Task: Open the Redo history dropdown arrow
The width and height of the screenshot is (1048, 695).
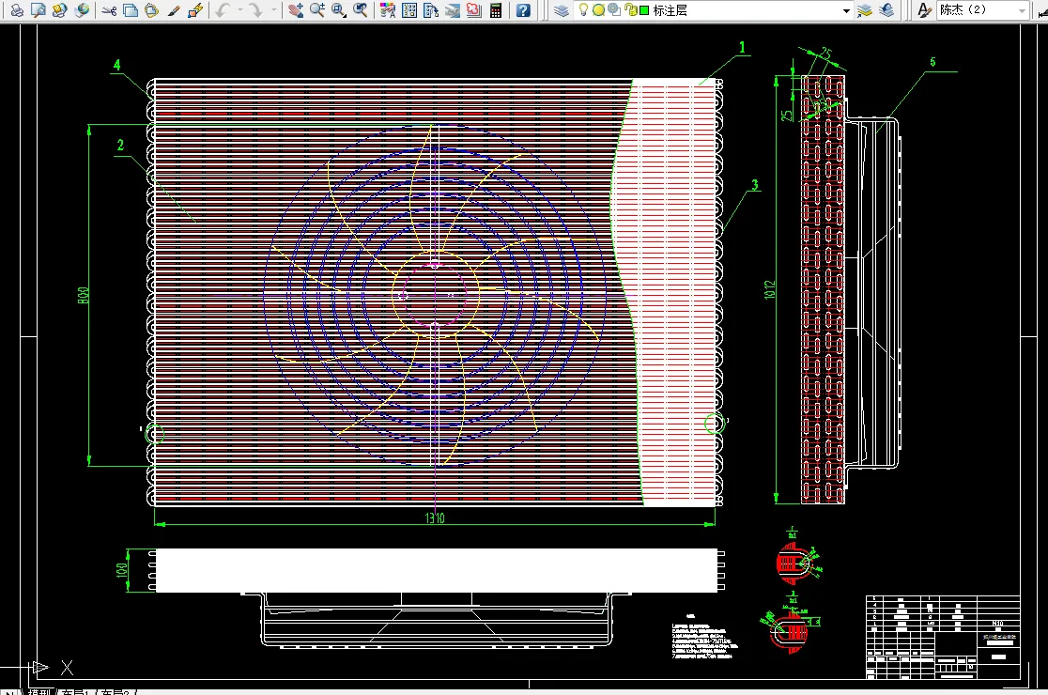Action: (x=273, y=10)
